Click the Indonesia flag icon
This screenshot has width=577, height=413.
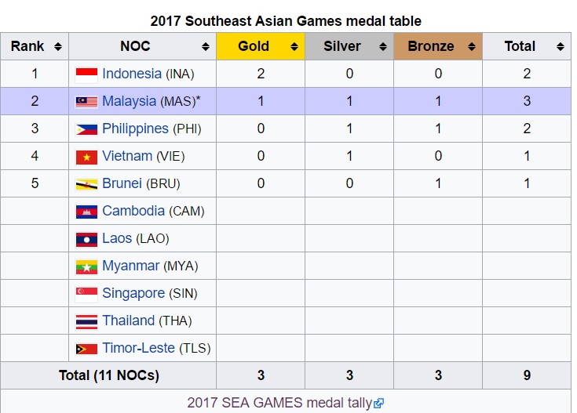(86, 75)
